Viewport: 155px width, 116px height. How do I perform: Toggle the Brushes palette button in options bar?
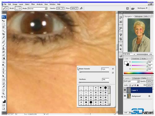127,8
